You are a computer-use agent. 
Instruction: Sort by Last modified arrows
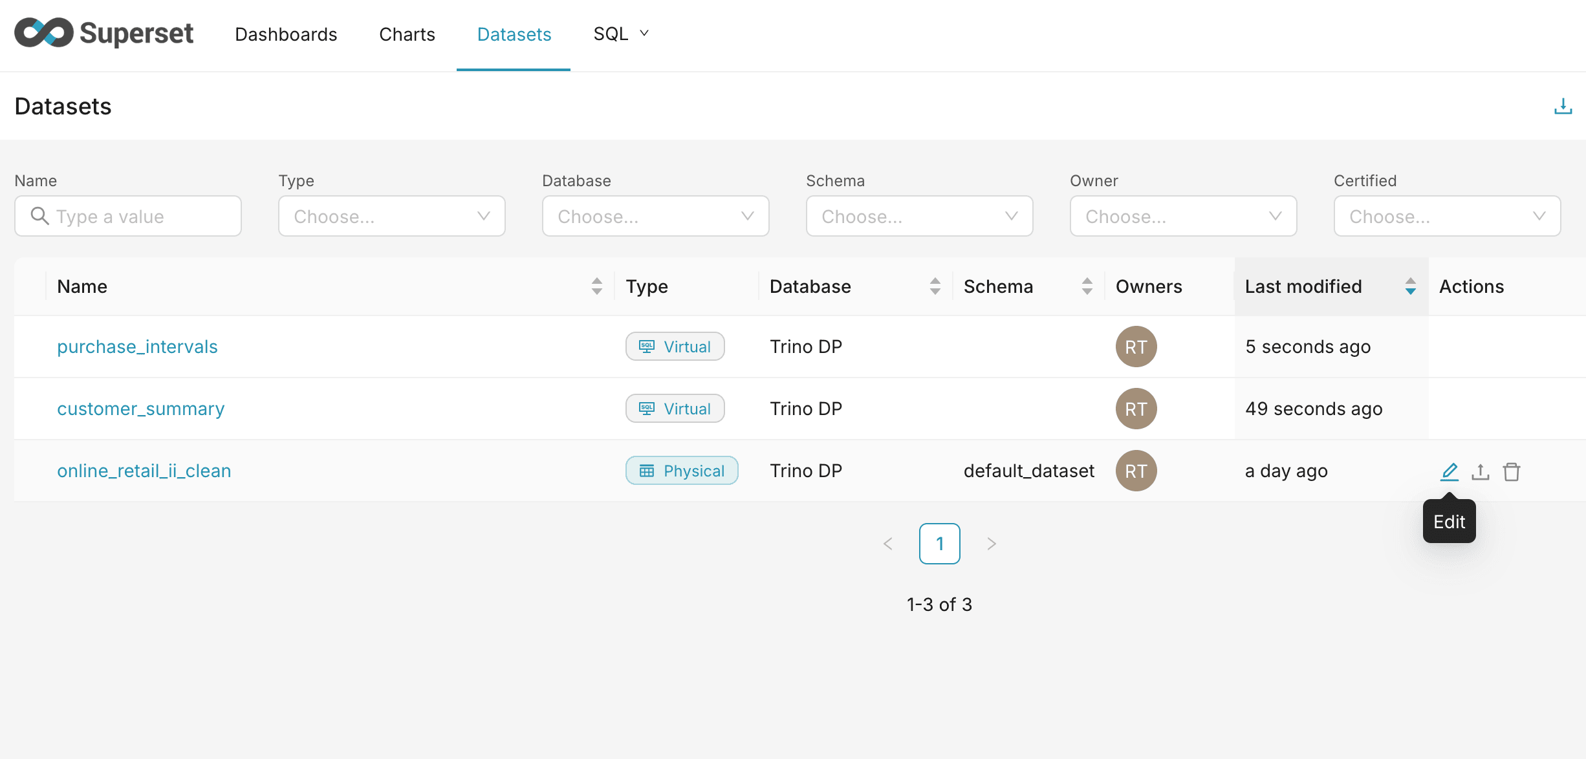1410,286
